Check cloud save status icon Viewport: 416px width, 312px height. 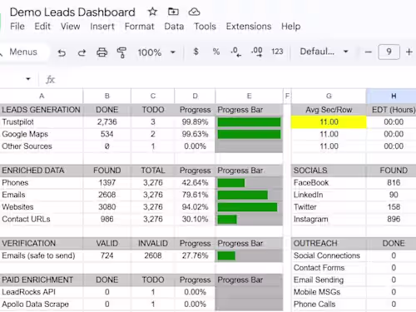pos(194,12)
